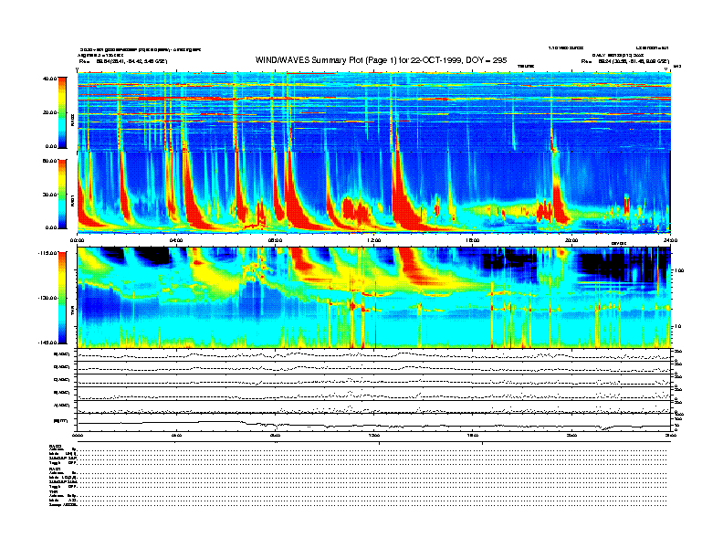
Task: Click the 10 frequency label beside TNR panel
Action: point(677,327)
